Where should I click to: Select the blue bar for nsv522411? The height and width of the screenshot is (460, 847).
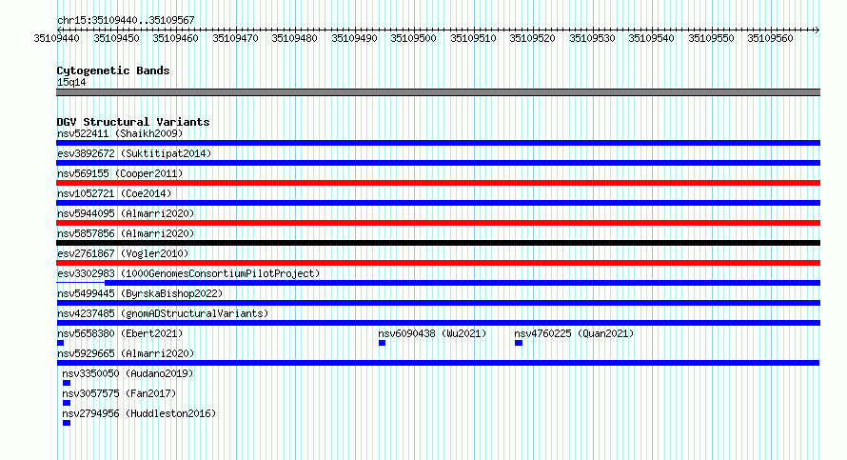click(438, 143)
